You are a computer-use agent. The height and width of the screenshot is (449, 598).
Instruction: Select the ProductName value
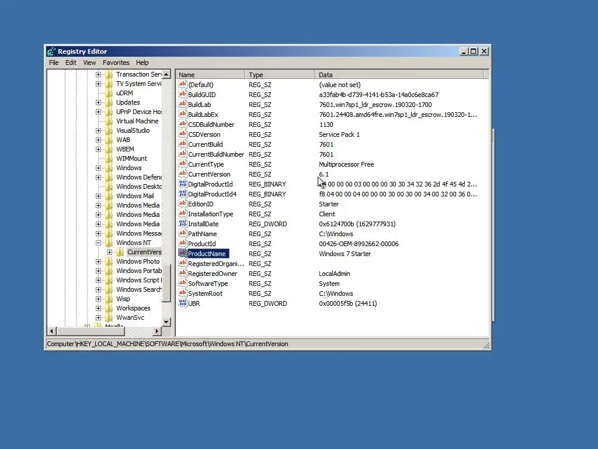coord(206,254)
